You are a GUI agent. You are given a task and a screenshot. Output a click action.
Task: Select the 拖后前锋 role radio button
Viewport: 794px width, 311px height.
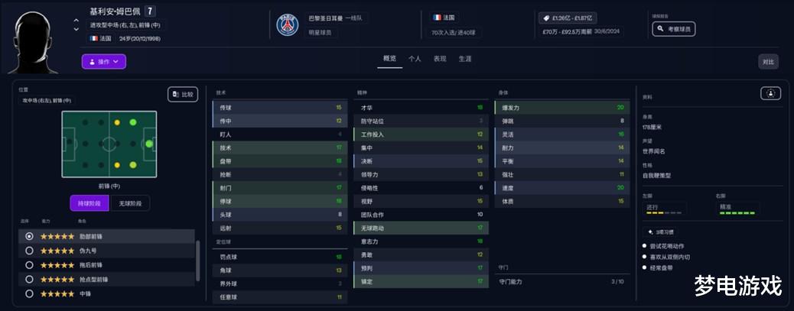click(30, 264)
